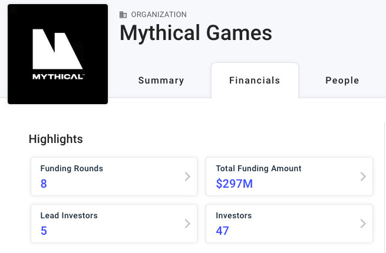Click the Lead Investors card label
Image resolution: width=386 pixels, height=253 pixels.
coord(69,215)
